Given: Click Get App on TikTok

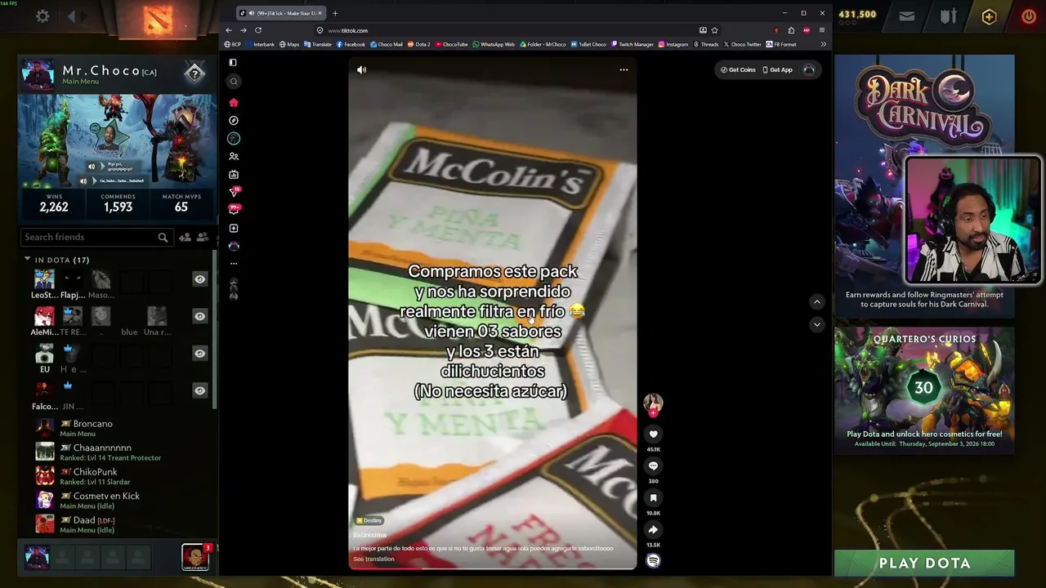Looking at the screenshot, I should click(x=778, y=69).
